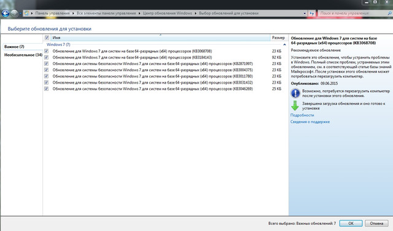Click the details pane title with KB3068708
This screenshot has width=393, height=231.
pyautogui.click(x=334, y=41)
